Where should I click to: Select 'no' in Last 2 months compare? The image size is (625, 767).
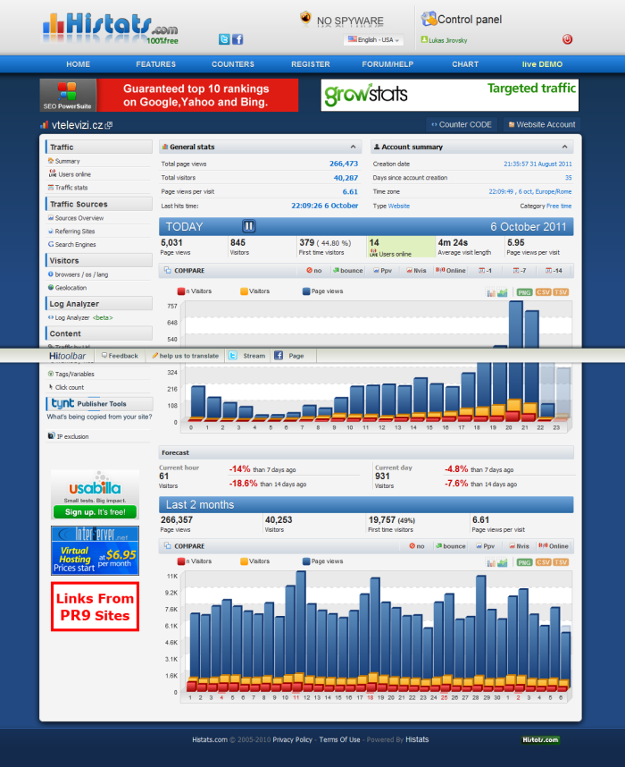pos(417,546)
